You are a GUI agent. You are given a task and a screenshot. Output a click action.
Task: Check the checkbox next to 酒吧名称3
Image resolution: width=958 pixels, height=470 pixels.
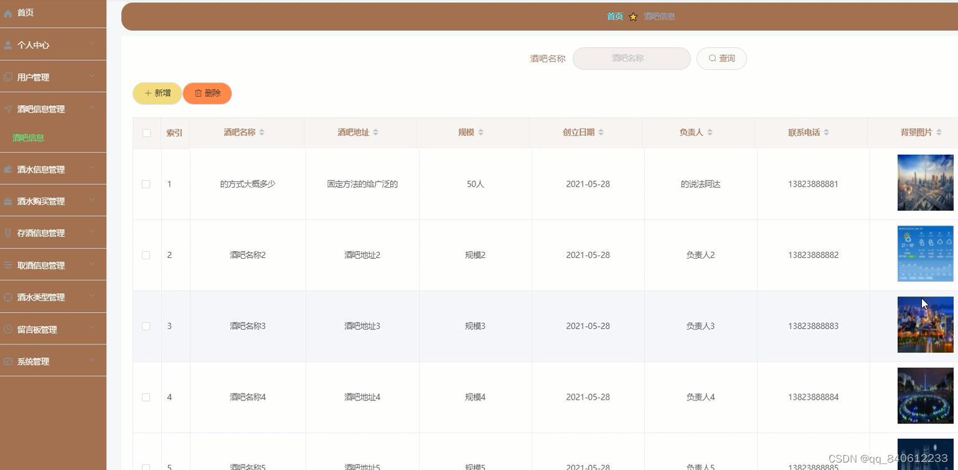coord(146,325)
